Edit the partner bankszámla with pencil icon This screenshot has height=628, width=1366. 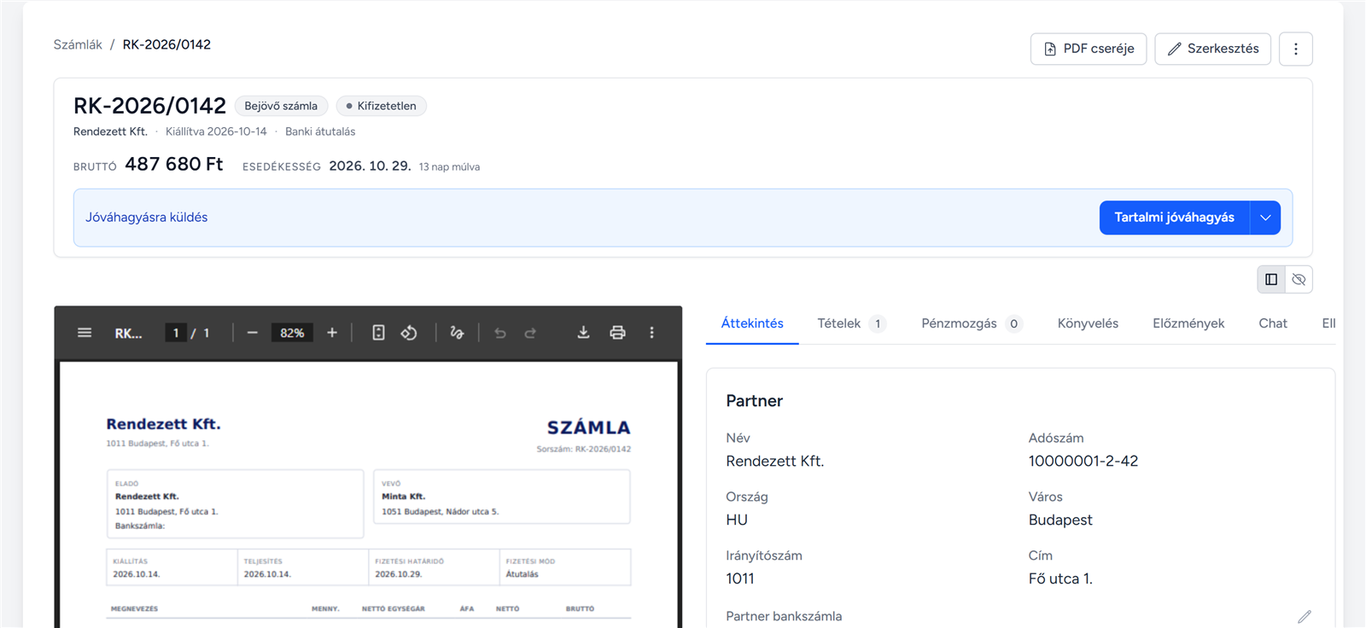[1305, 616]
